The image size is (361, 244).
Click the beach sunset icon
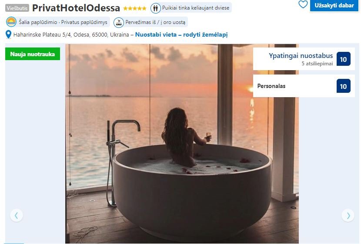(11, 22)
